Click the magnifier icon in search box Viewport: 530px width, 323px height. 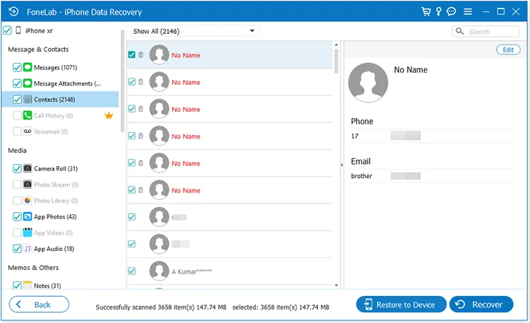pos(459,31)
